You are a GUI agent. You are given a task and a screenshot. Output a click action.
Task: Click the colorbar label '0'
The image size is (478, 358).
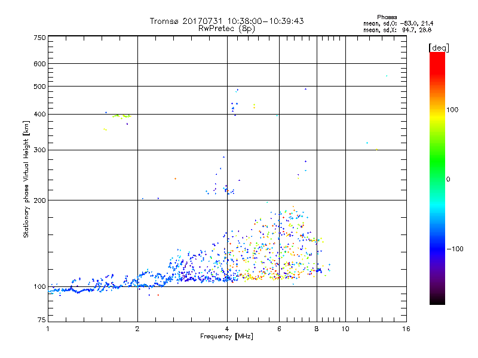(448, 180)
